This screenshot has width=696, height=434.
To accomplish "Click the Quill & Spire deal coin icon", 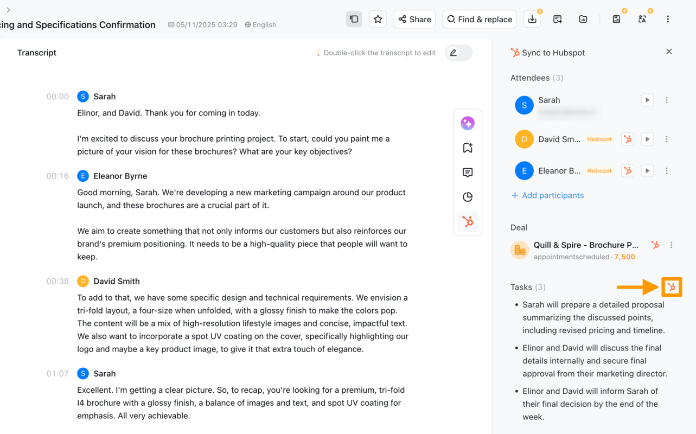I will pyautogui.click(x=520, y=250).
